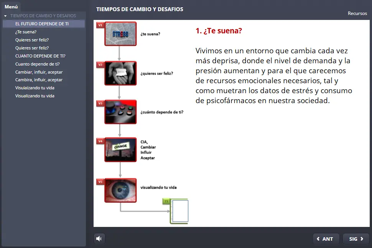
Task: Click the hands thumbnail image V2
Action: tap(120, 73)
